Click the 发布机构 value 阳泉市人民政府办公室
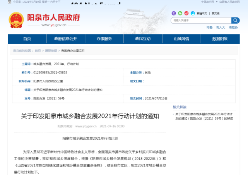Viewport: 248px width, 175px height. [x=48, y=81]
